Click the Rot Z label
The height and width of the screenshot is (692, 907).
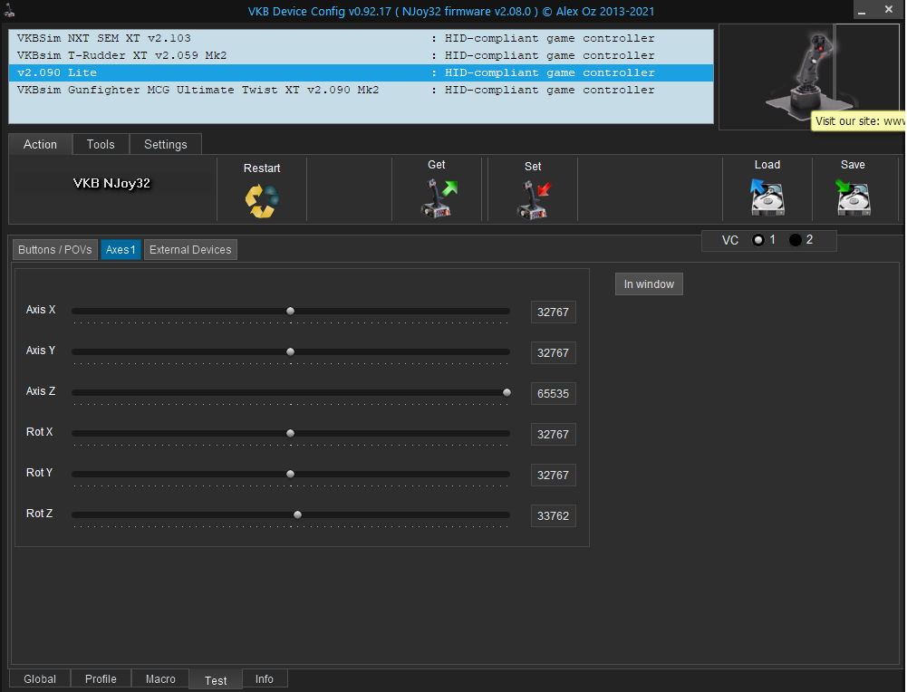(x=39, y=514)
